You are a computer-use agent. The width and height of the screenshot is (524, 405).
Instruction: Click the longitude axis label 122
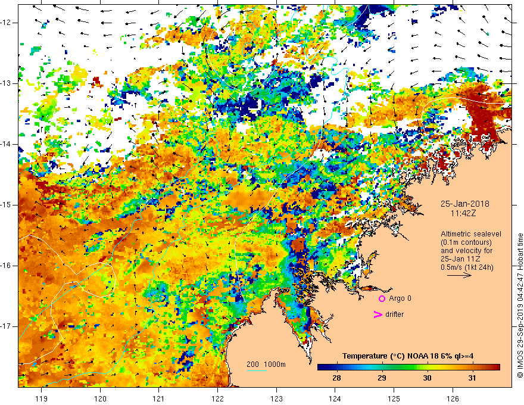(217, 398)
